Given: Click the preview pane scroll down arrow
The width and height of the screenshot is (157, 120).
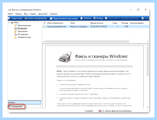Looking at the screenshot, I should tap(148, 107).
